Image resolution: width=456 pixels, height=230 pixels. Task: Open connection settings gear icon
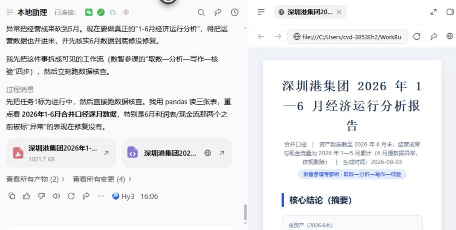click(126, 12)
